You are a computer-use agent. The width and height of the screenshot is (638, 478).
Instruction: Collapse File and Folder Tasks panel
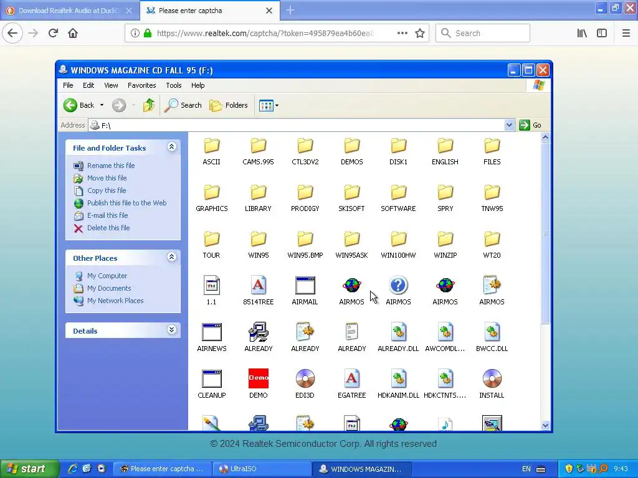172,147
